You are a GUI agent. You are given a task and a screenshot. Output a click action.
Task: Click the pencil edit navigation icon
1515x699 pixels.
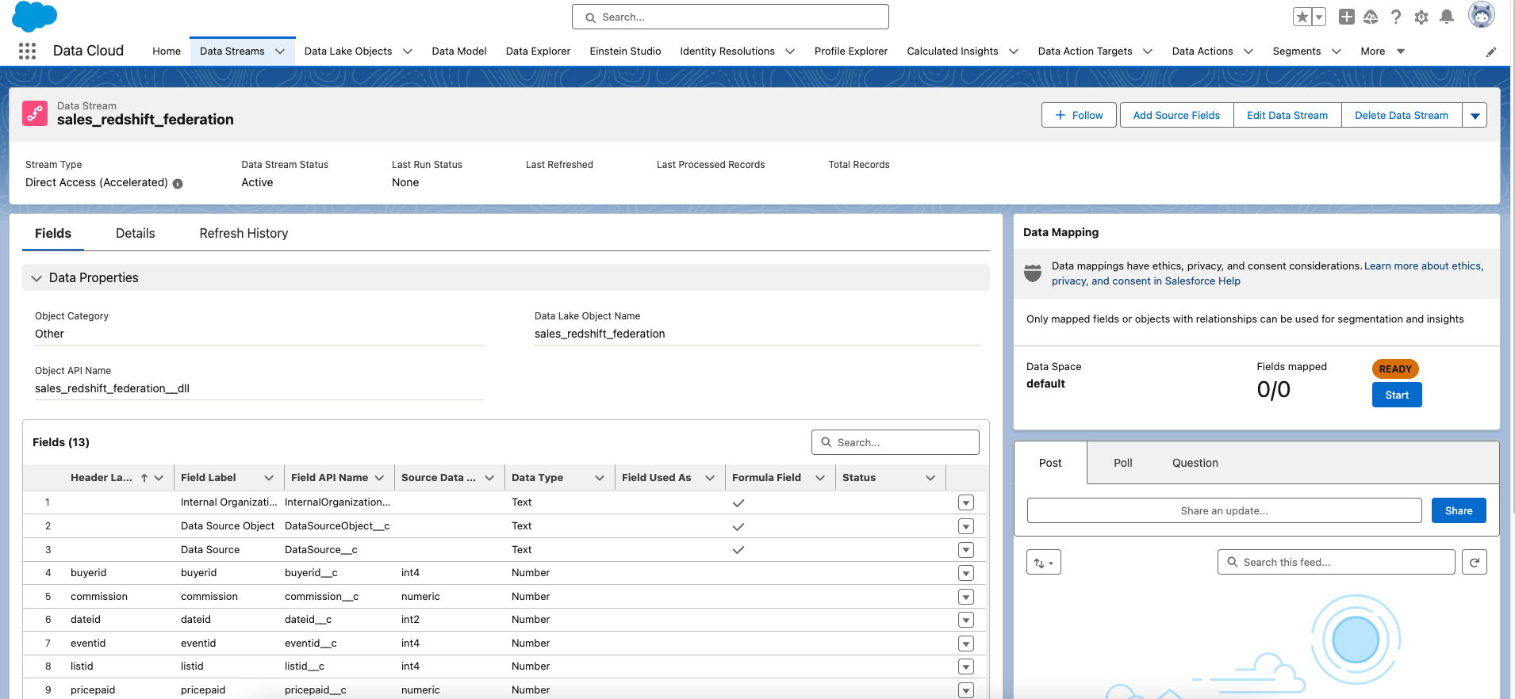coord(1491,52)
